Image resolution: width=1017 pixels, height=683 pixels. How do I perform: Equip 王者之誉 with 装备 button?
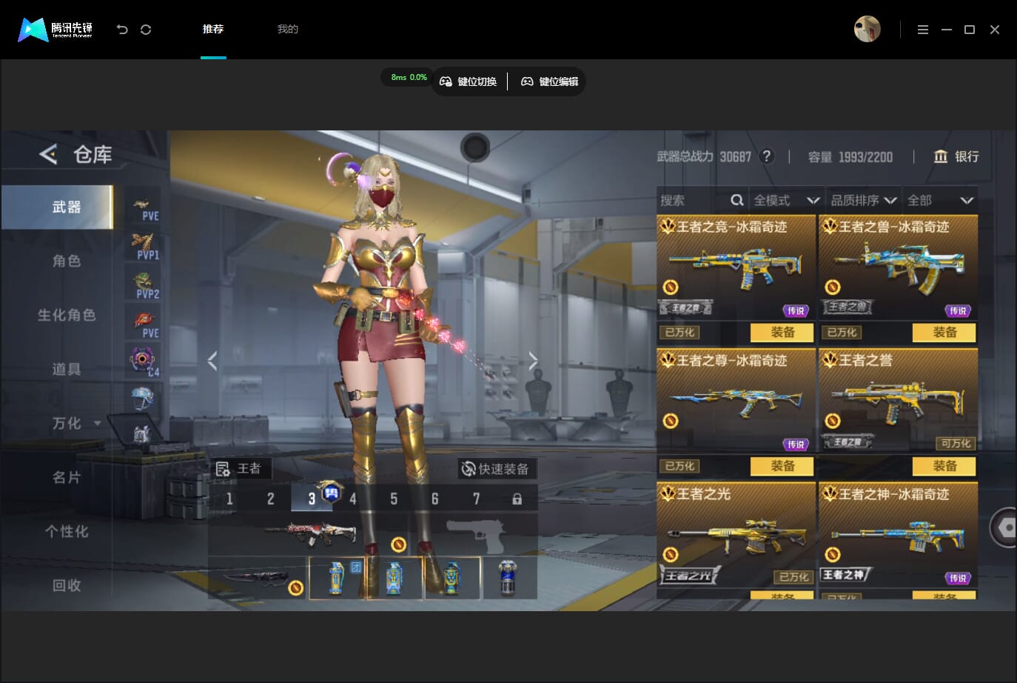[x=944, y=466]
